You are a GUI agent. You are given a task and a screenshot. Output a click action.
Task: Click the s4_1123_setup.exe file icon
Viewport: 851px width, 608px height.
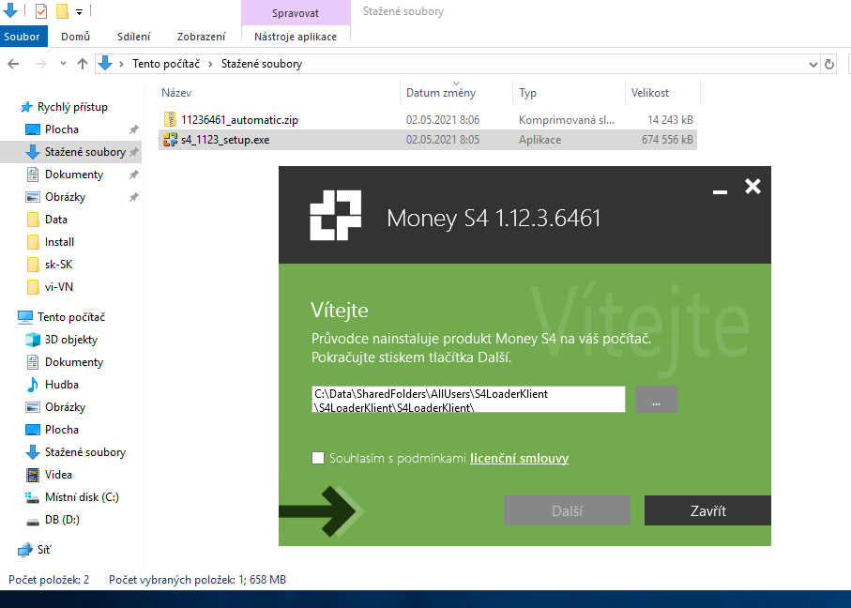tap(170, 140)
